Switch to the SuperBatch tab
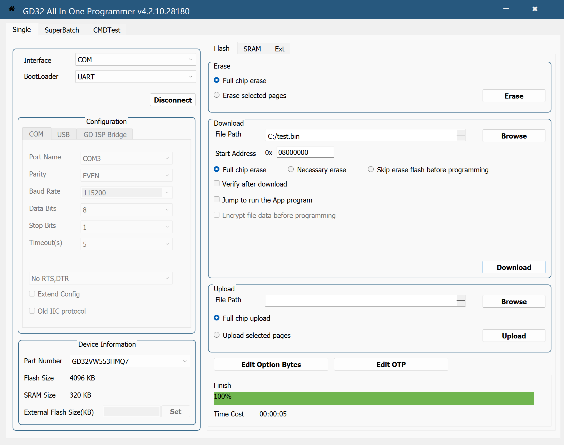 point(62,30)
